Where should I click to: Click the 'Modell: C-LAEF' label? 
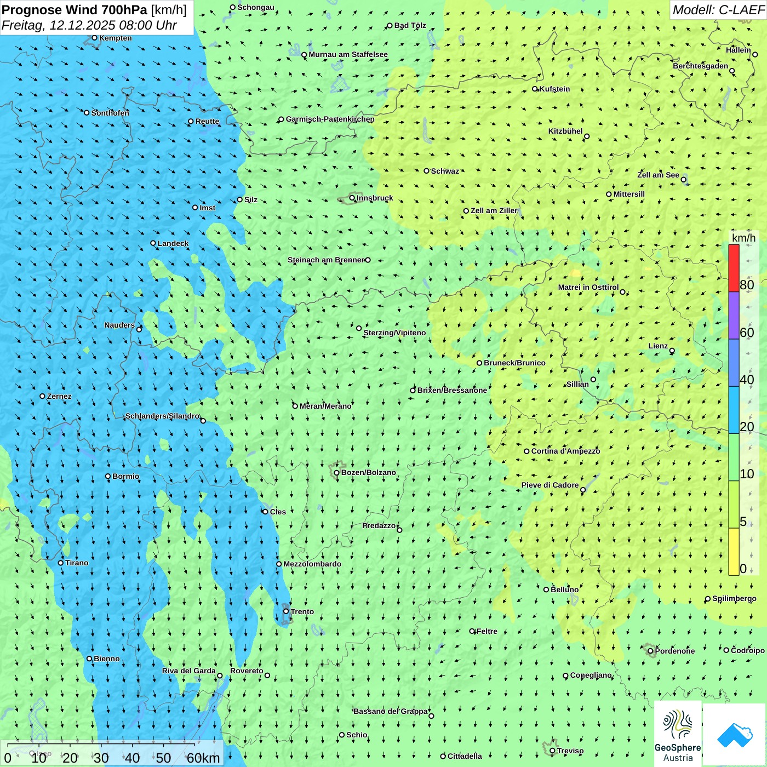[x=718, y=10]
